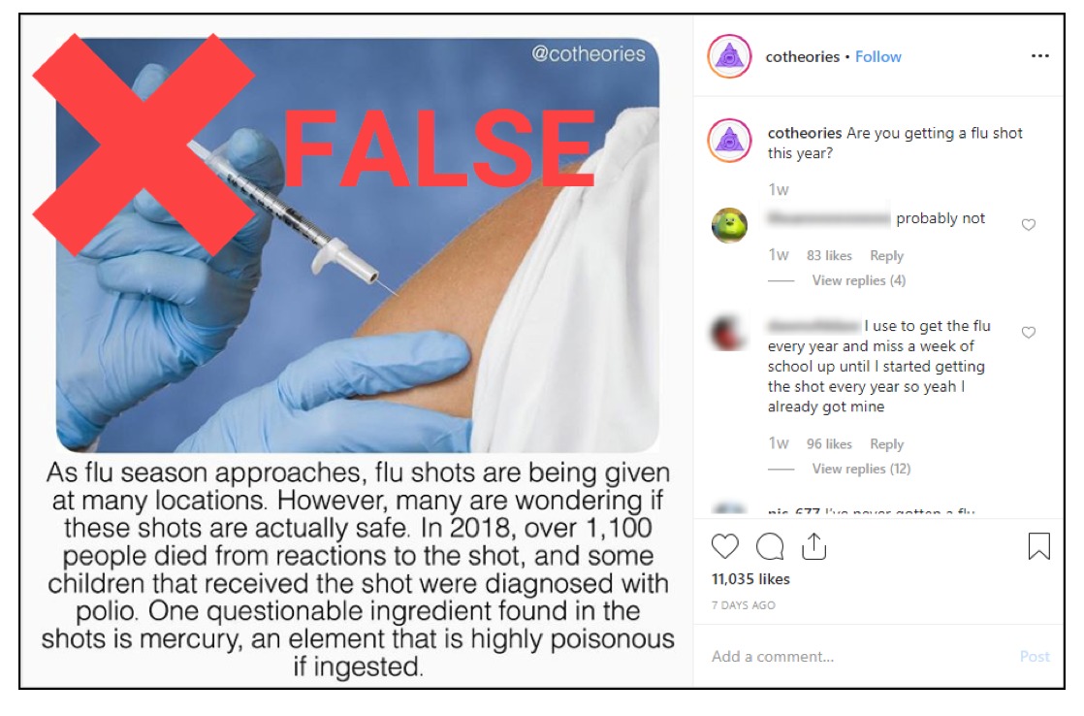Open the blurred second commenter avatar
The image size is (1084, 716).
729,333
